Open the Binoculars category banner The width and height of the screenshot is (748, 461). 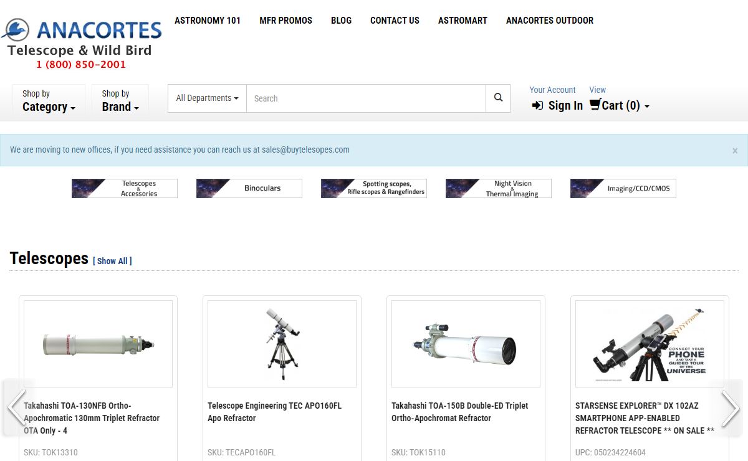pos(249,188)
